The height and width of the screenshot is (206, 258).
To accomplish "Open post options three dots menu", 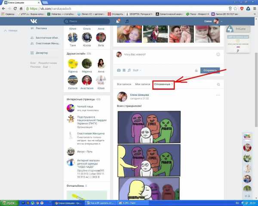I will (218, 95).
